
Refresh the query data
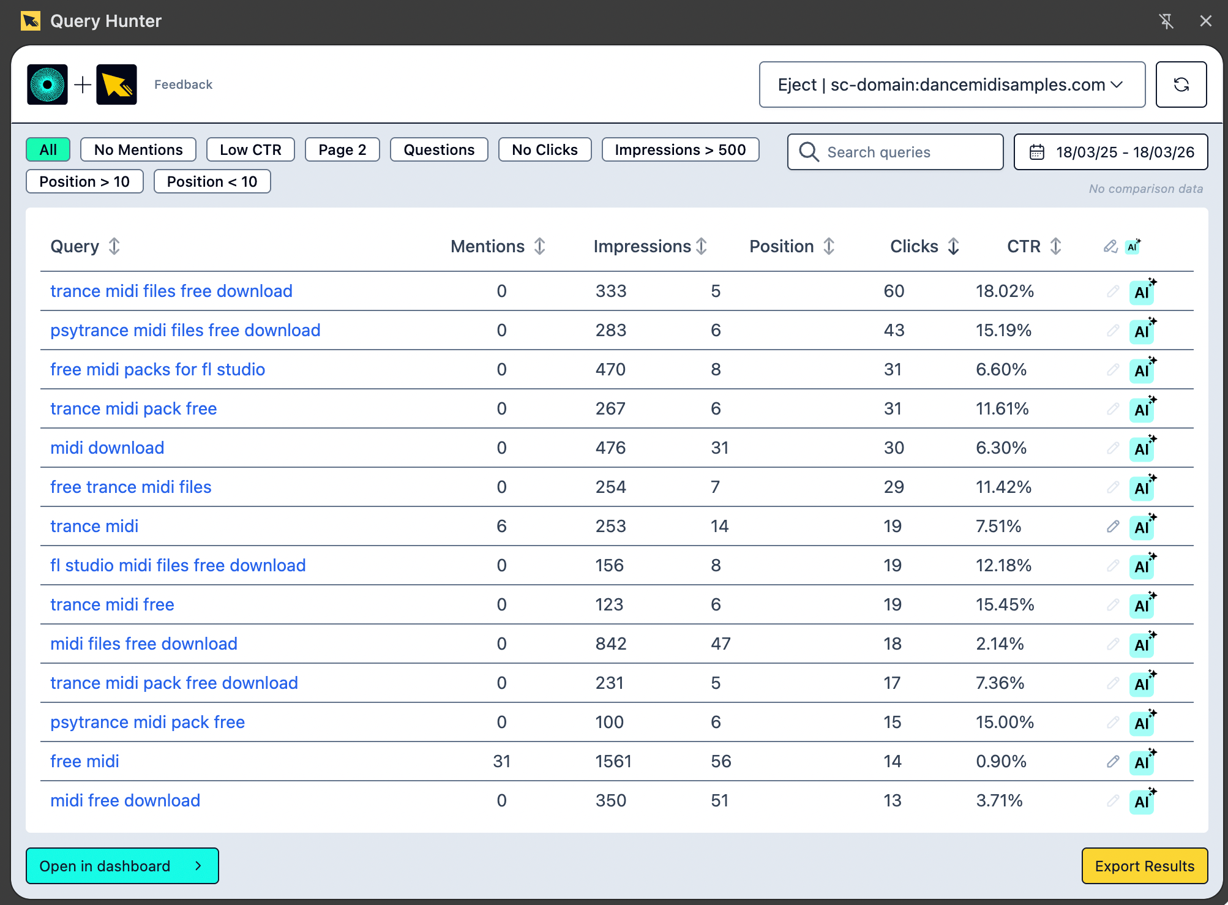pyautogui.click(x=1181, y=84)
